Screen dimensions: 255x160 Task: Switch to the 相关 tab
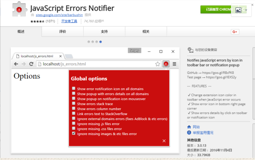(x=146, y=32)
